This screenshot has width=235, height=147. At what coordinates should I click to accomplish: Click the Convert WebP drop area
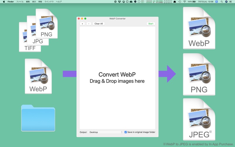[x=117, y=78]
